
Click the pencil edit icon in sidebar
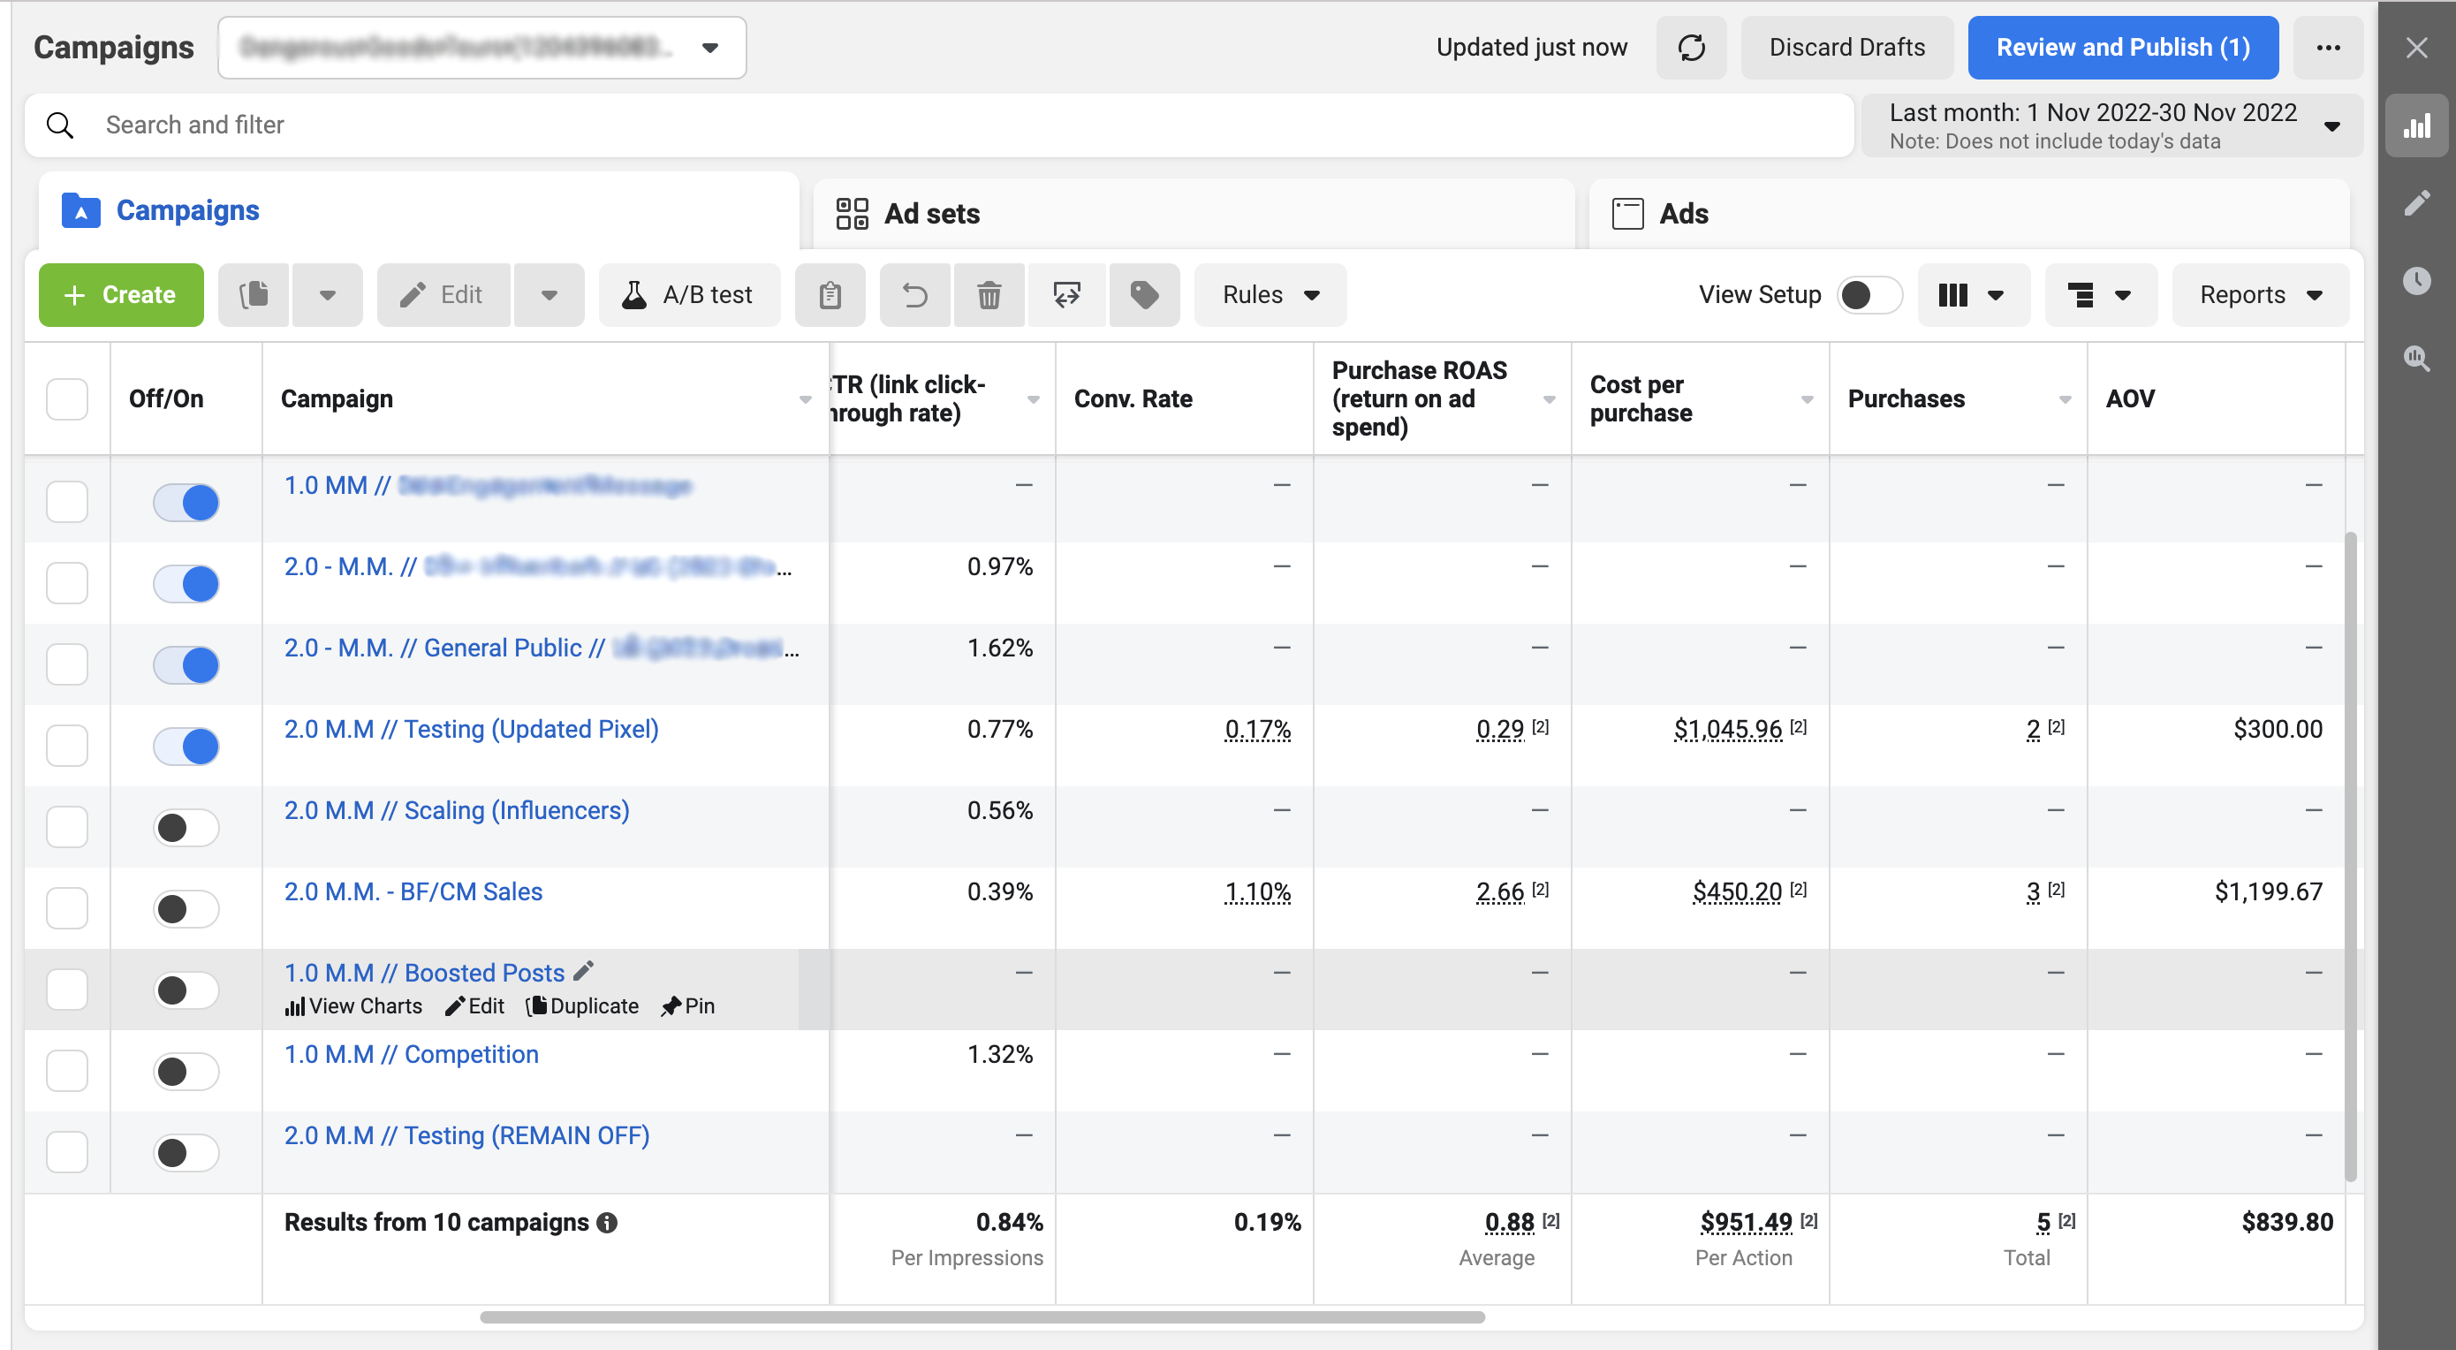(x=2416, y=203)
